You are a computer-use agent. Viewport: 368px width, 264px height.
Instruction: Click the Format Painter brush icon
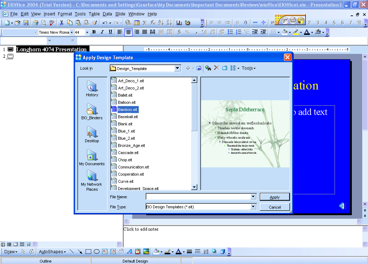click(95, 23)
